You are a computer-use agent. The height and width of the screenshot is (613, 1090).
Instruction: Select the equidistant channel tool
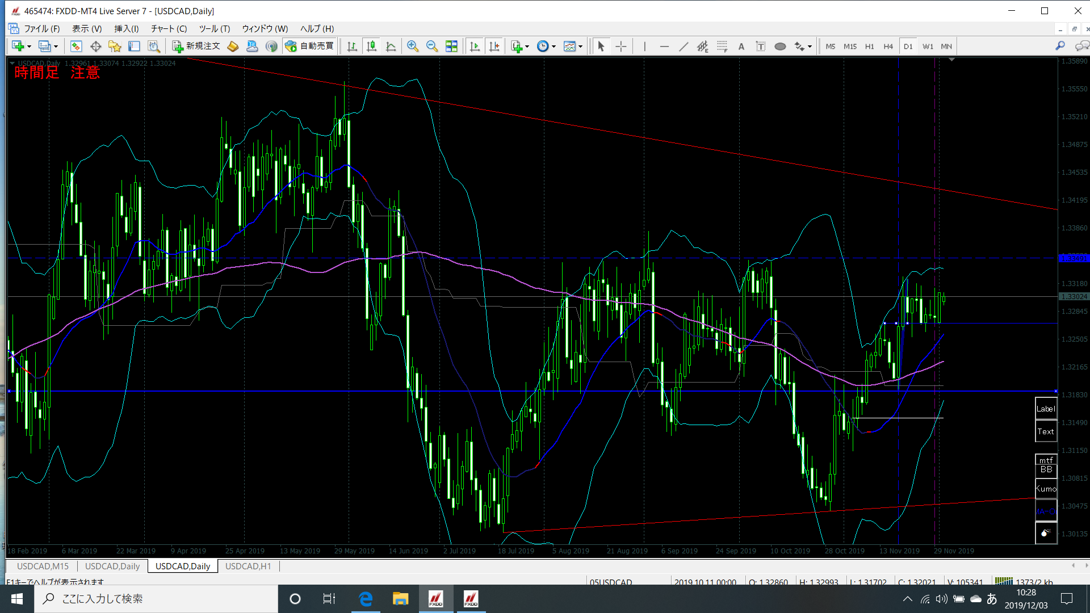click(703, 47)
